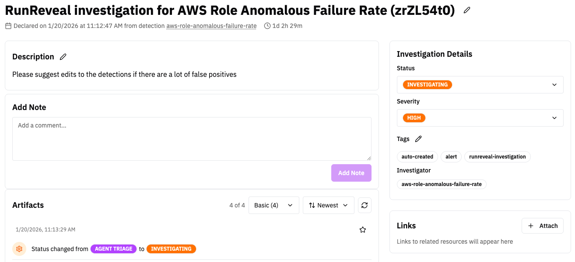This screenshot has width=575, height=262.
Task: Open the aws-role-anomalous-failure-rate detection link
Action: tap(211, 26)
